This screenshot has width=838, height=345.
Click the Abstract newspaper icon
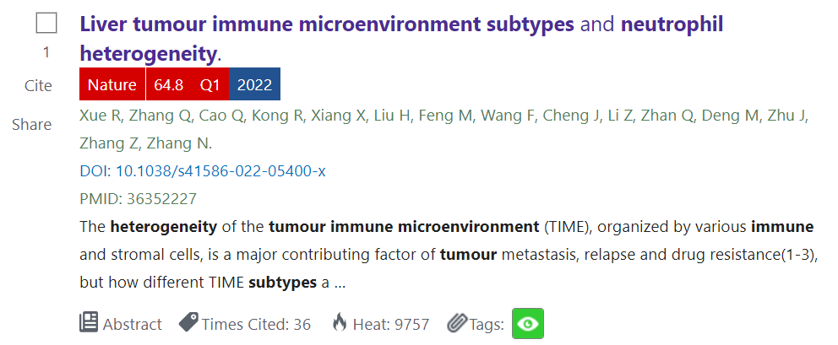89,323
